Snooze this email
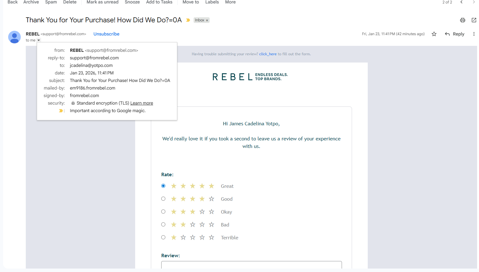 click(132, 2)
